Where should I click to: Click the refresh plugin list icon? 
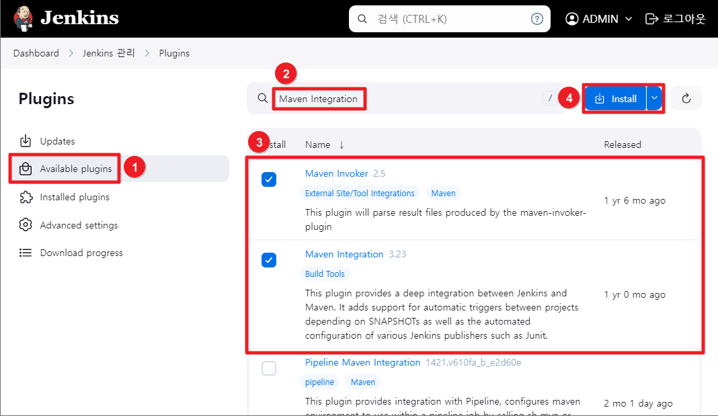[686, 98]
